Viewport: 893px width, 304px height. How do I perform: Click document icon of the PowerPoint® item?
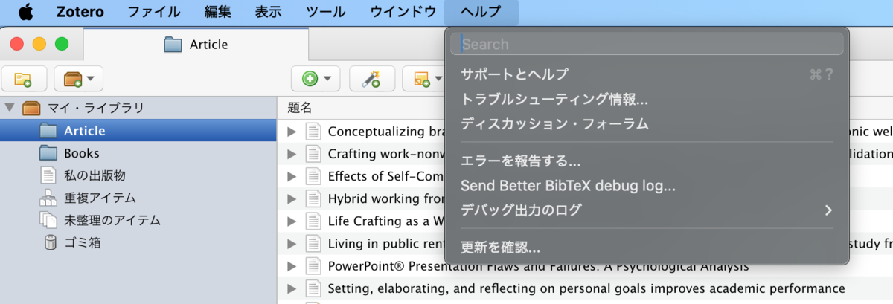click(x=313, y=265)
